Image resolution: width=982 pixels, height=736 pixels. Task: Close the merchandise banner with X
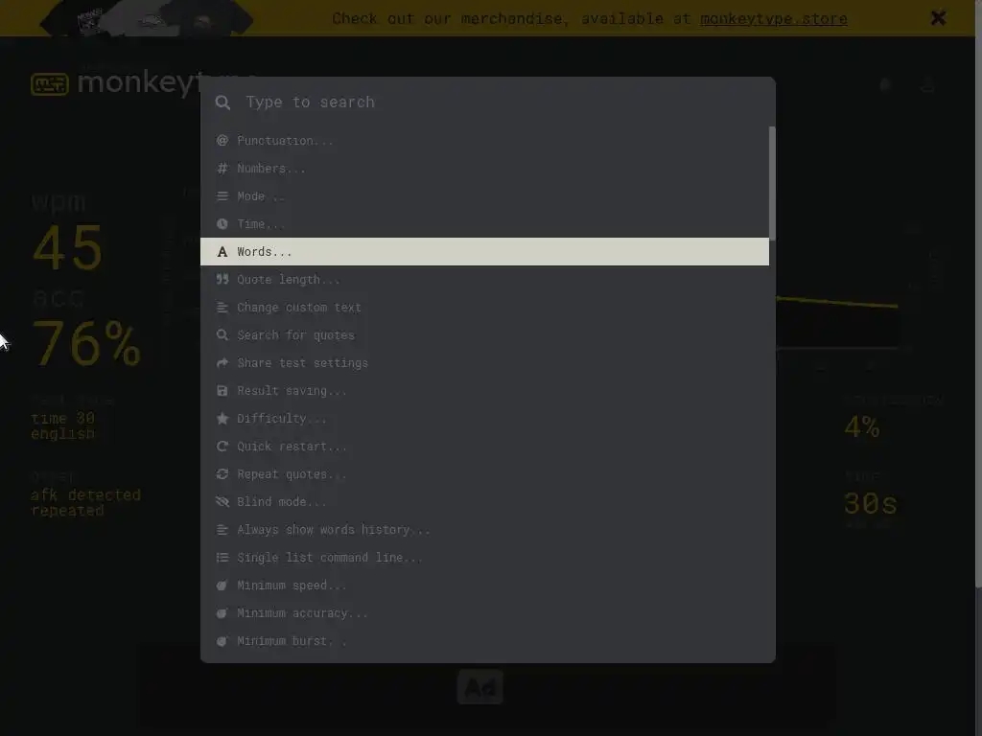938,18
